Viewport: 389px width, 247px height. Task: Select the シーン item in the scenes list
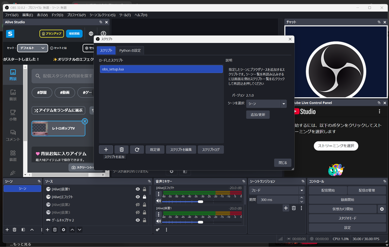tap(22, 189)
